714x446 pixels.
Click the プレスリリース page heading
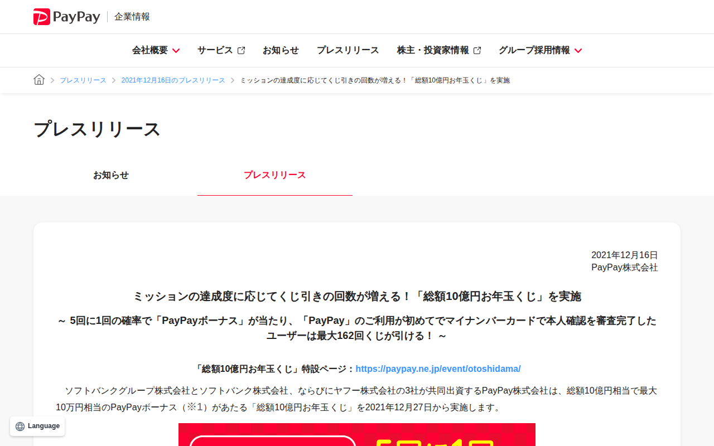(x=97, y=129)
